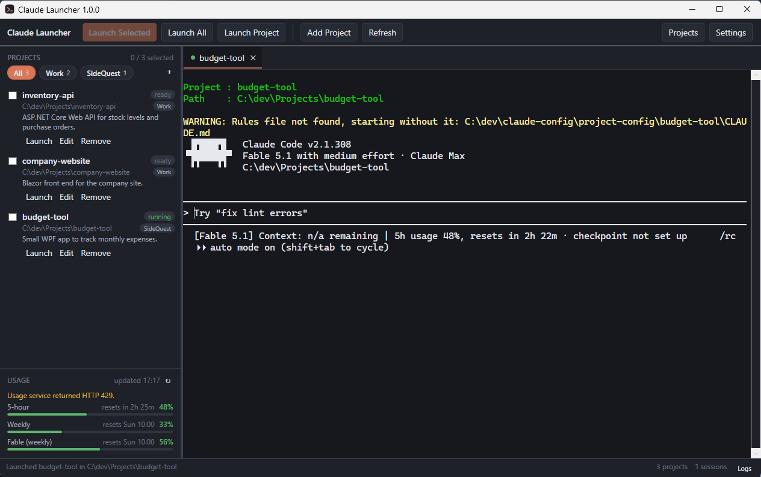Click the 'Launched budget-tool' status message
The height and width of the screenshot is (477, 761).
92,467
